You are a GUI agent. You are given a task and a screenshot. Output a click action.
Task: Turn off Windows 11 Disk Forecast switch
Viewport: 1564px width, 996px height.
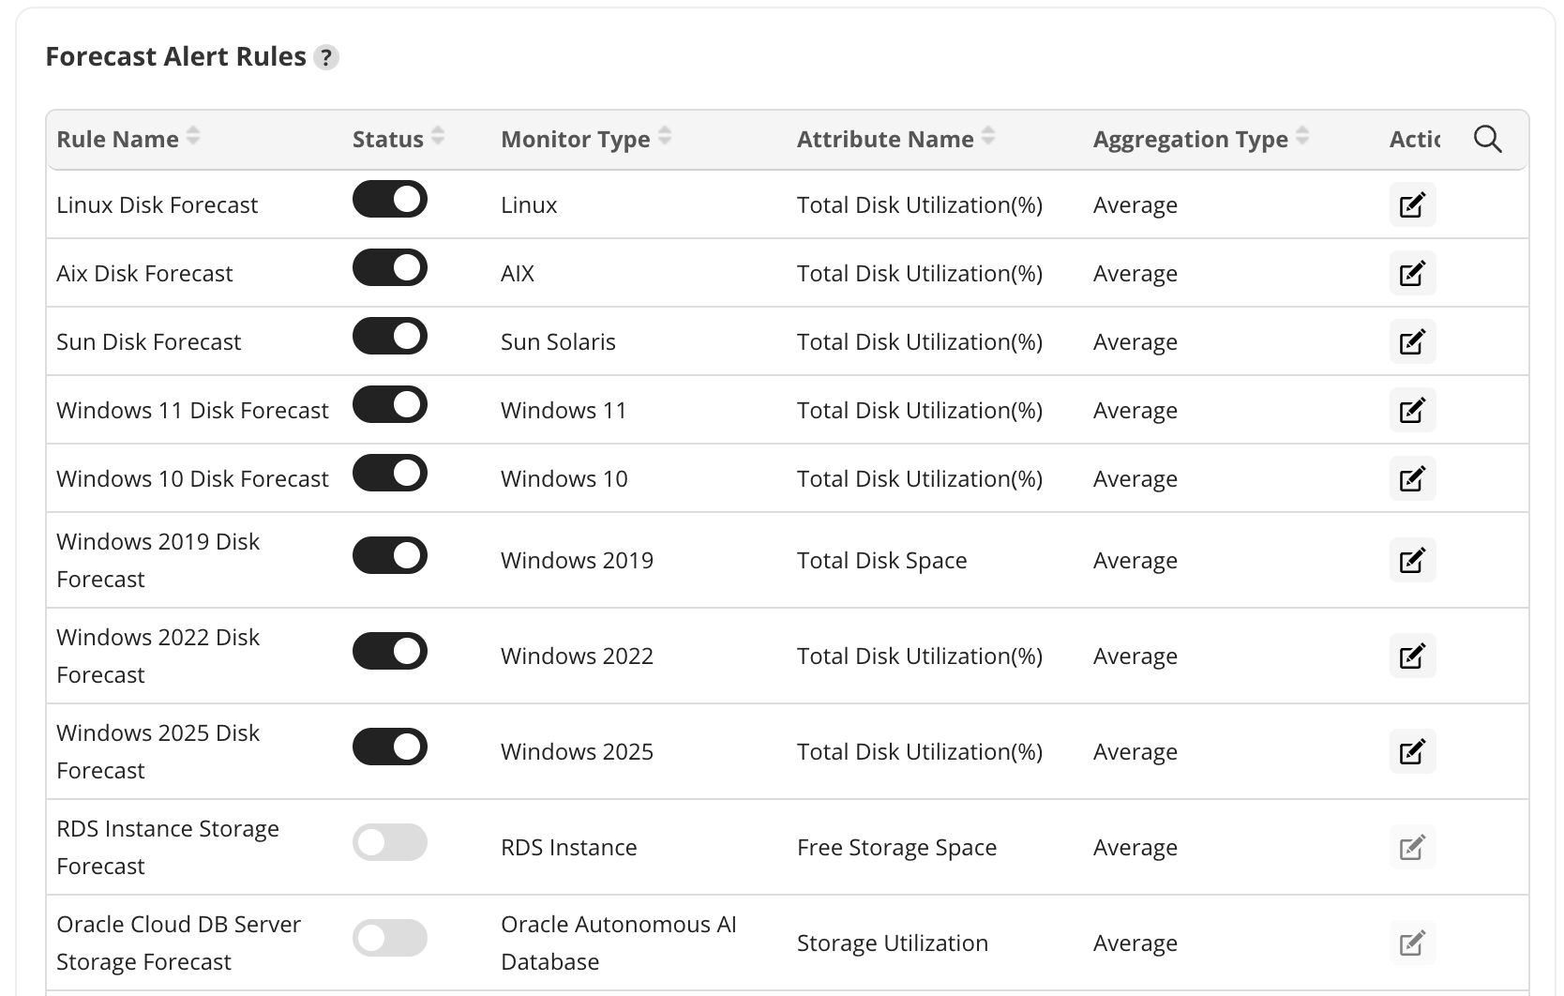390,404
